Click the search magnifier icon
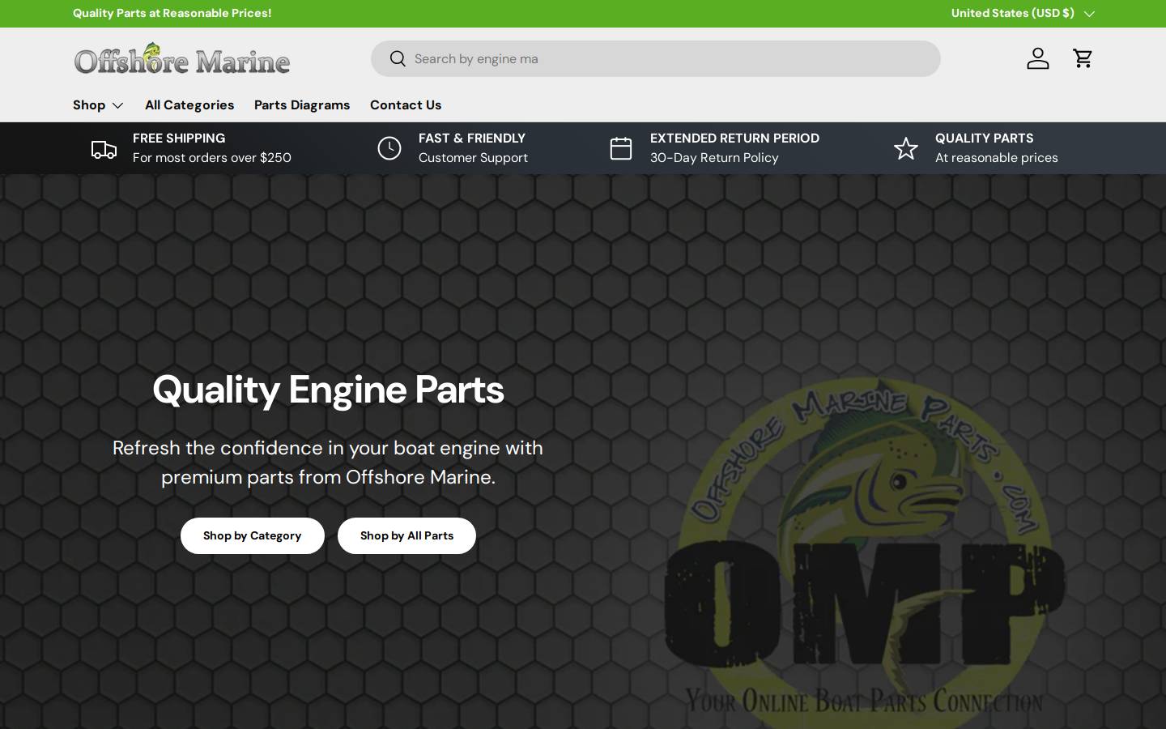The height and width of the screenshot is (729, 1166). pyautogui.click(x=397, y=58)
